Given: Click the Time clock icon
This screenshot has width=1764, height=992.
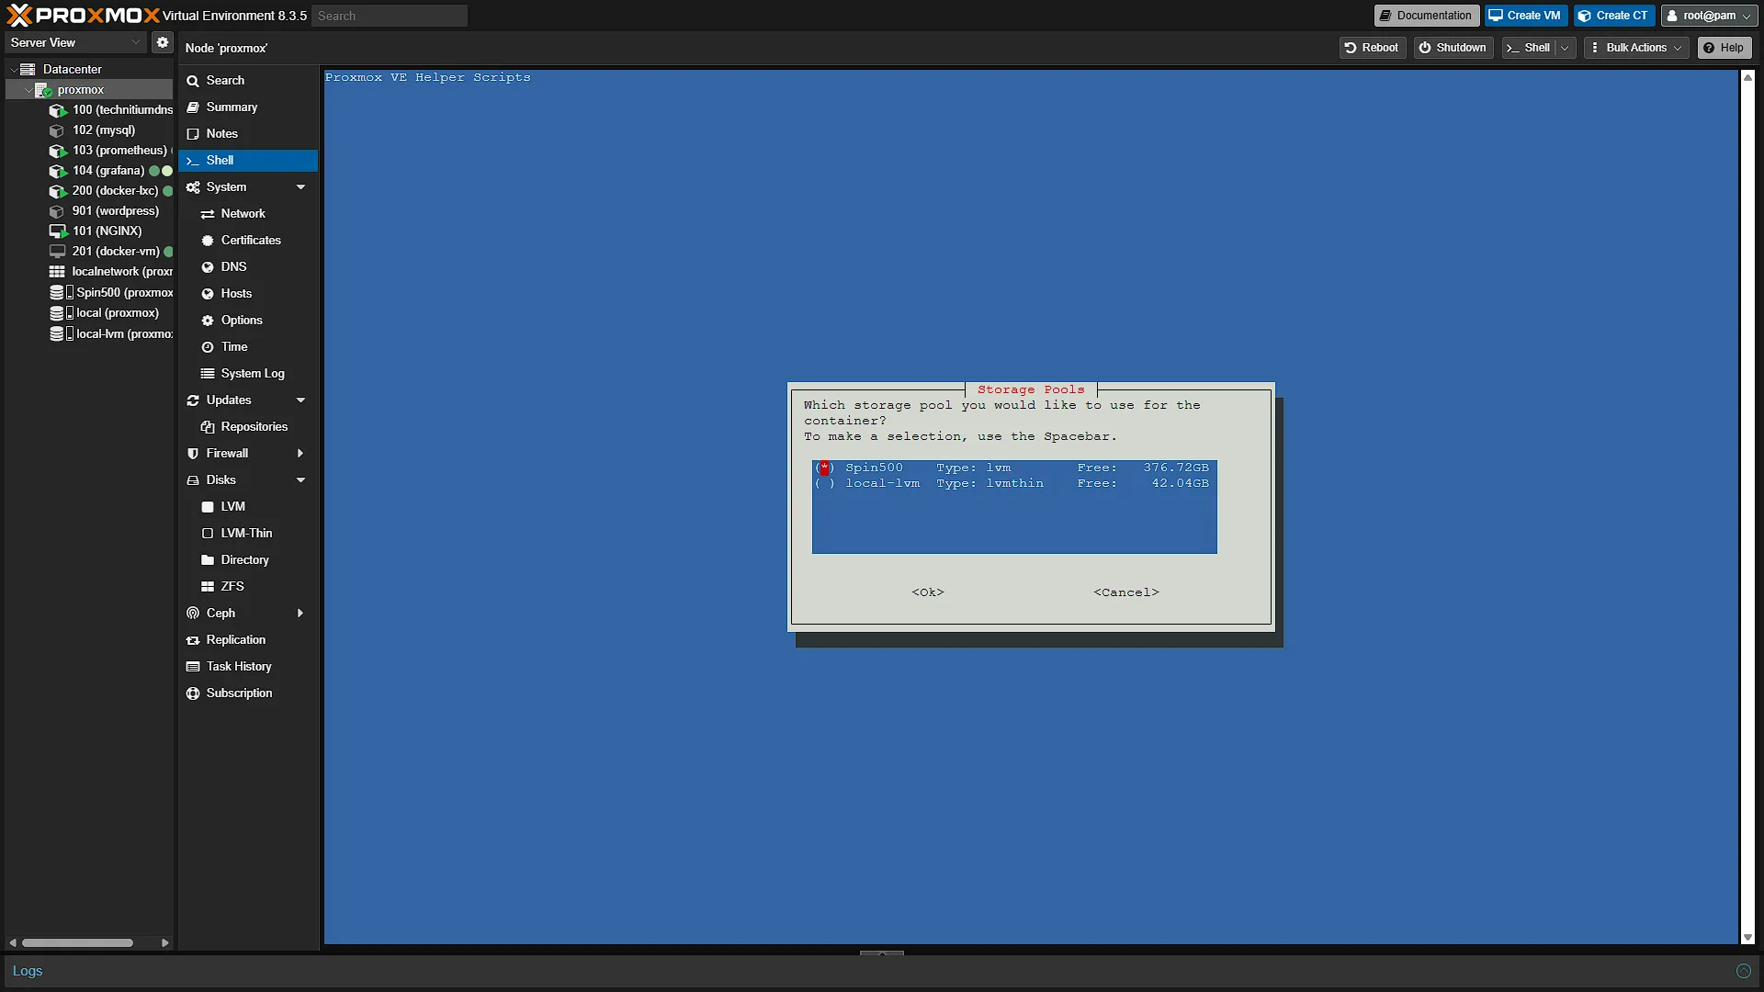Looking at the screenshot, I should (x=208, y=347).
